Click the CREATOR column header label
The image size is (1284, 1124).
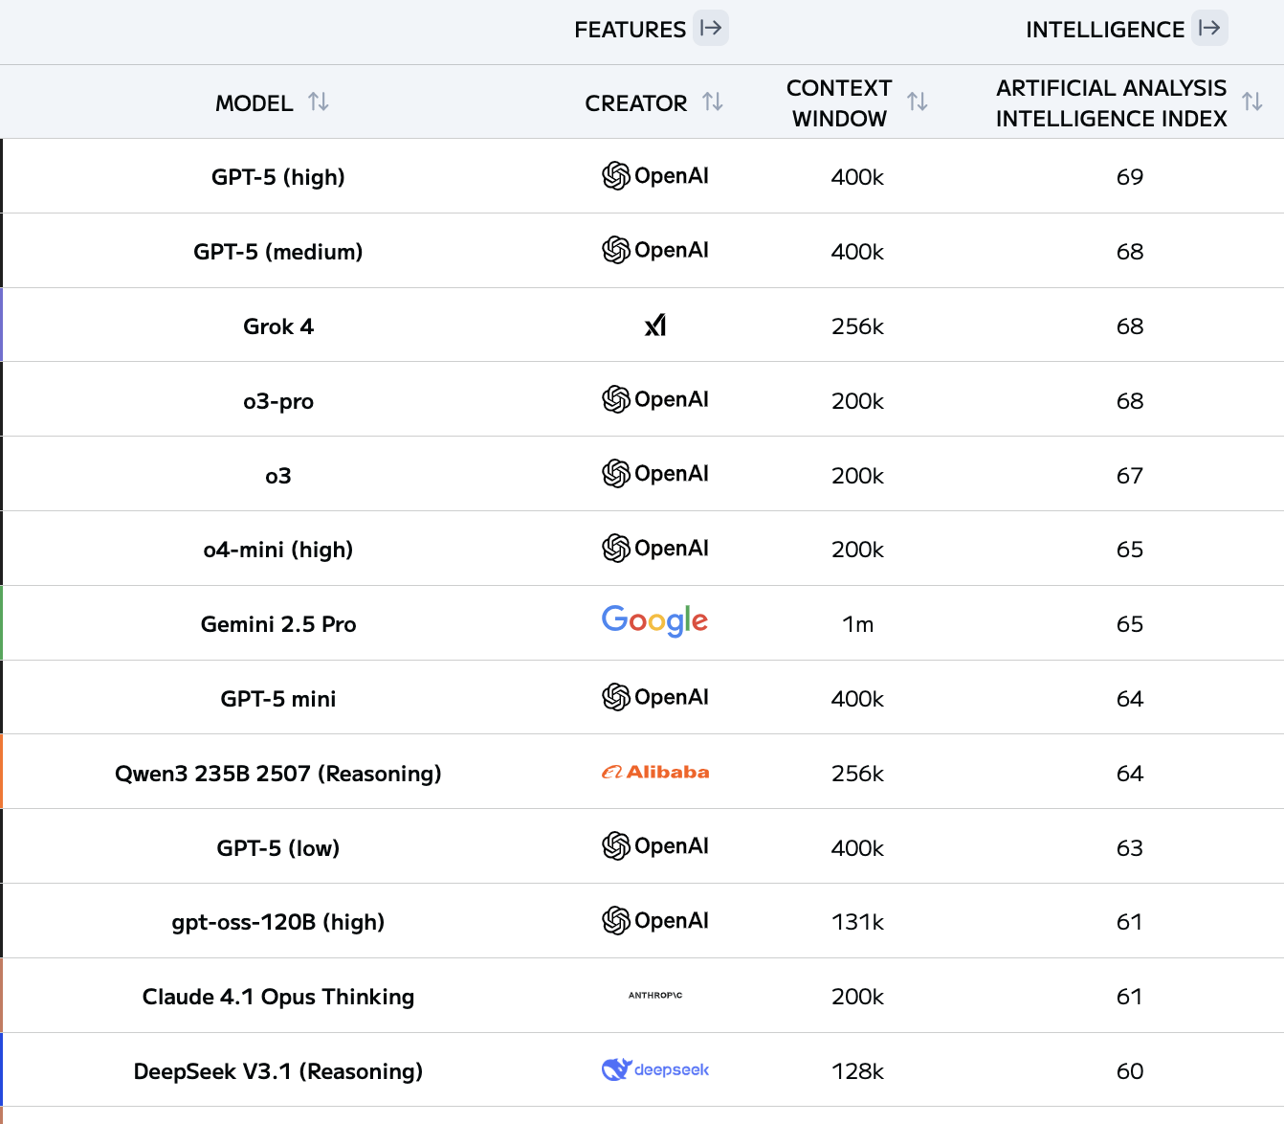(x=636, y=103)
